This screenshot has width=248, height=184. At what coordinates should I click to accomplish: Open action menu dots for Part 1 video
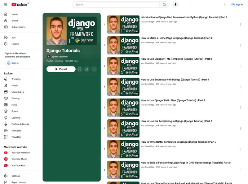click(241, 24)
